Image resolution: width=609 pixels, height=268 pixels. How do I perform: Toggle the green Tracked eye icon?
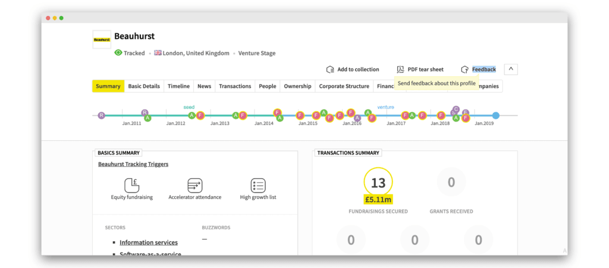[x=118, y=53]
